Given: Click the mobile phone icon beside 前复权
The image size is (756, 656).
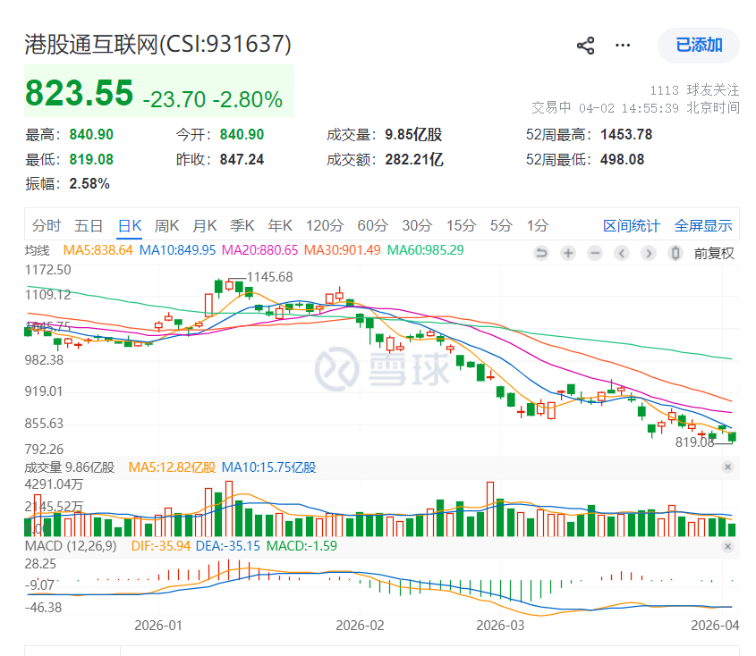Looking at the screenshot, I should pos(675,253).
